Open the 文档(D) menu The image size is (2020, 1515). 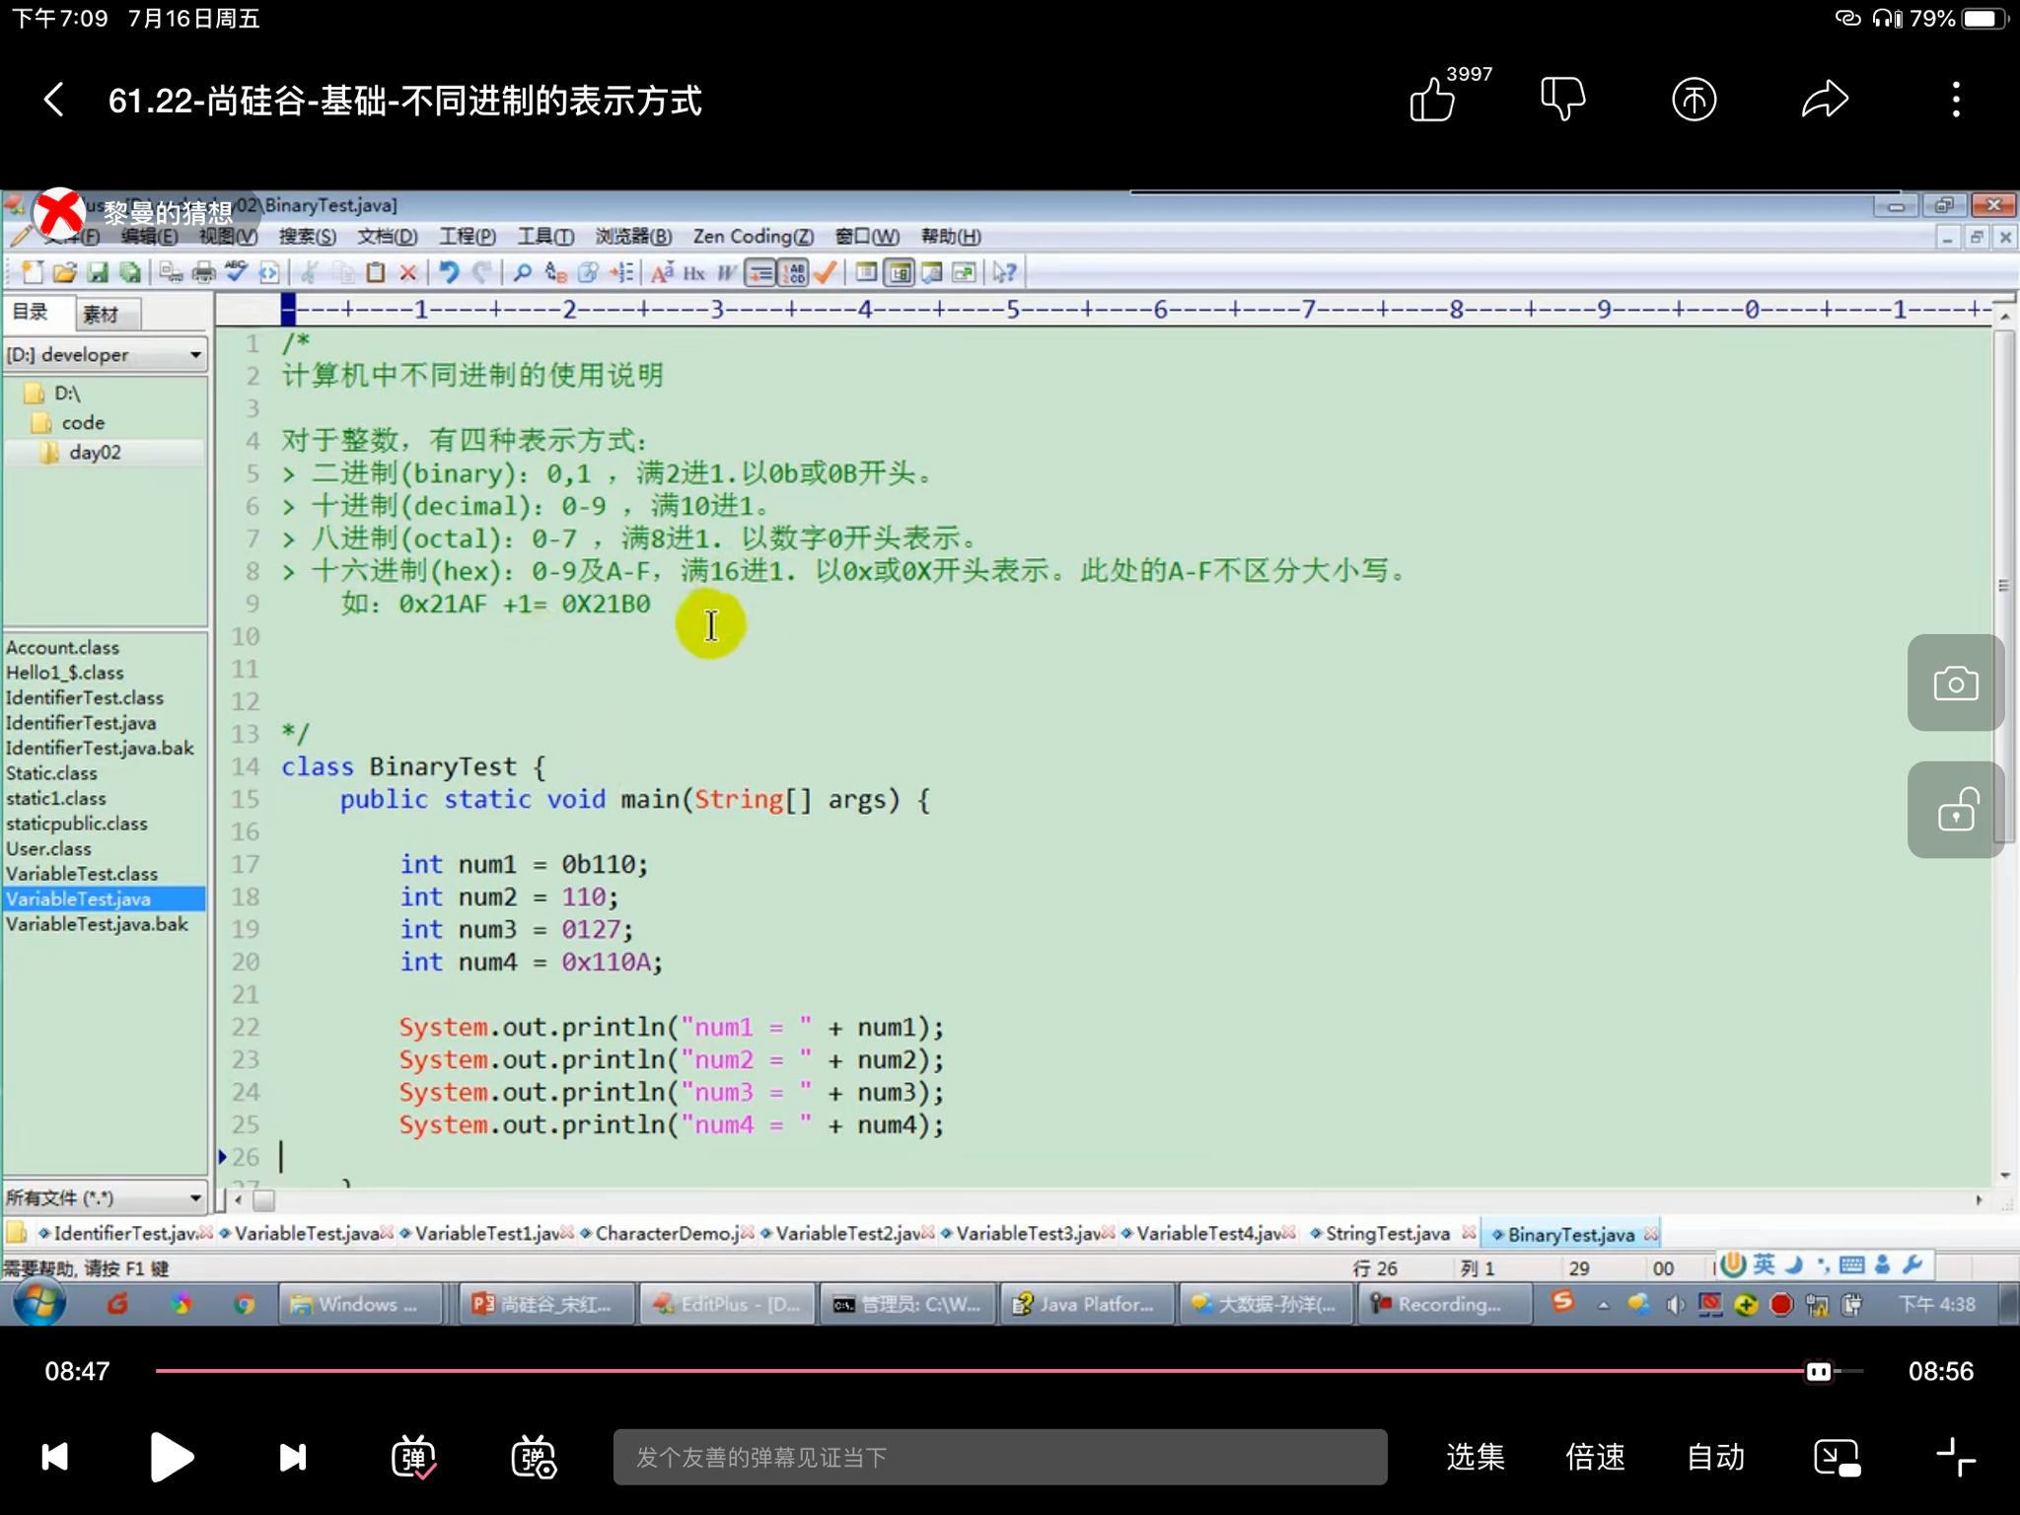point(387,237)
